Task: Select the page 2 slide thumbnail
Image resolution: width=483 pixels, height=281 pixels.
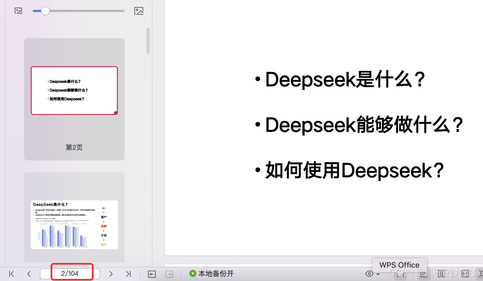Action: 74,91
